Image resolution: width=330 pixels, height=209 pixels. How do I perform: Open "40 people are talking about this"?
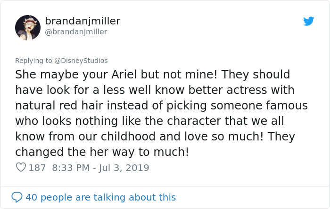pos(100,197)
